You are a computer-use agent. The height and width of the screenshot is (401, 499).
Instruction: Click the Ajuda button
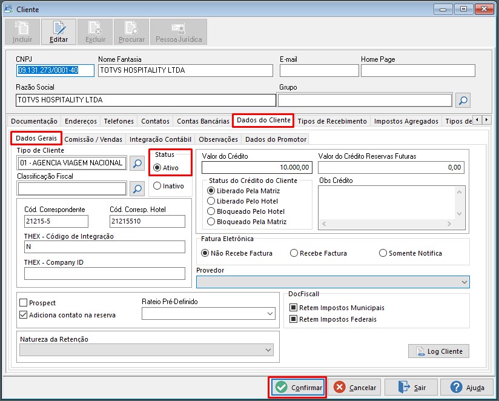(467, 387)
